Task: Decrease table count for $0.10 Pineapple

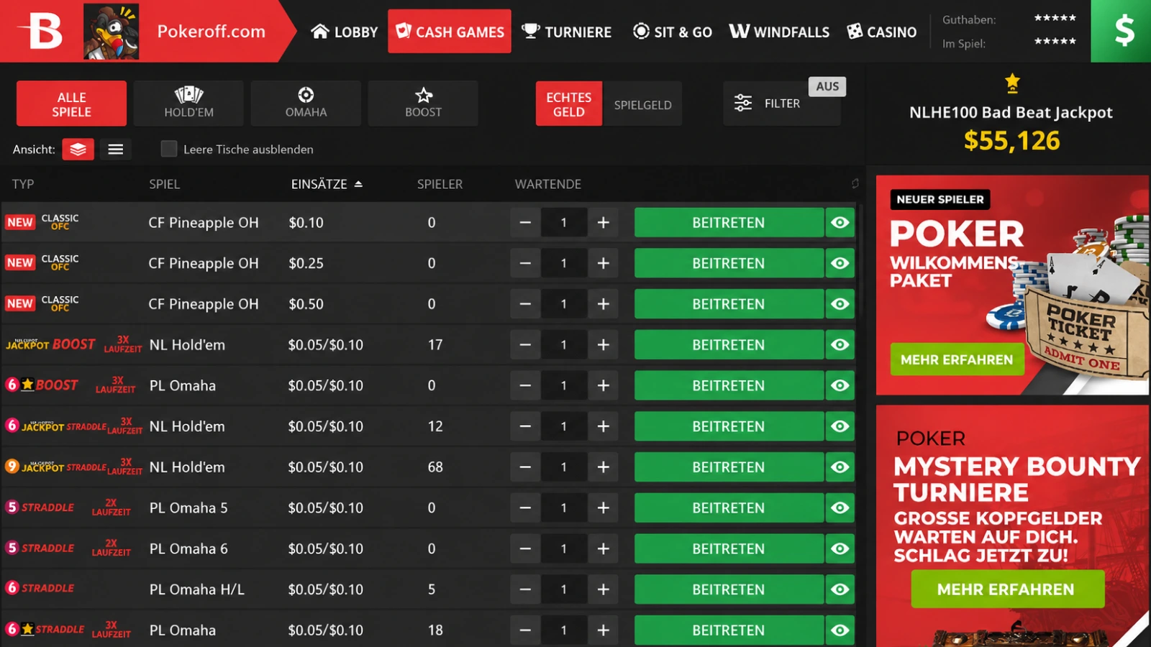Action: pos(525,223)
